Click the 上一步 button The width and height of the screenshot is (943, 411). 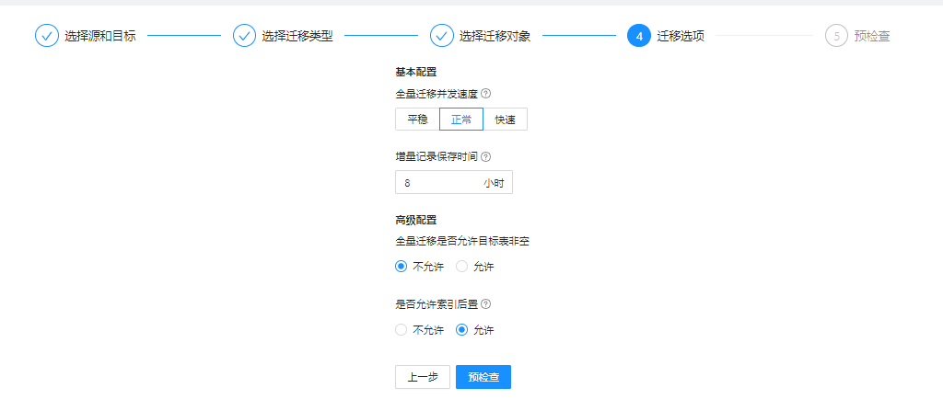pos(423,377)
